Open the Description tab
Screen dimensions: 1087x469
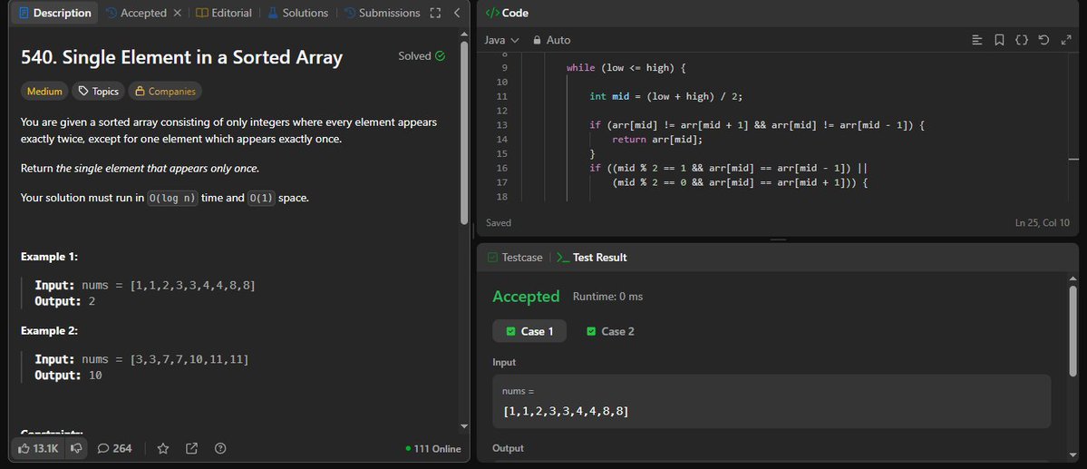55,13
